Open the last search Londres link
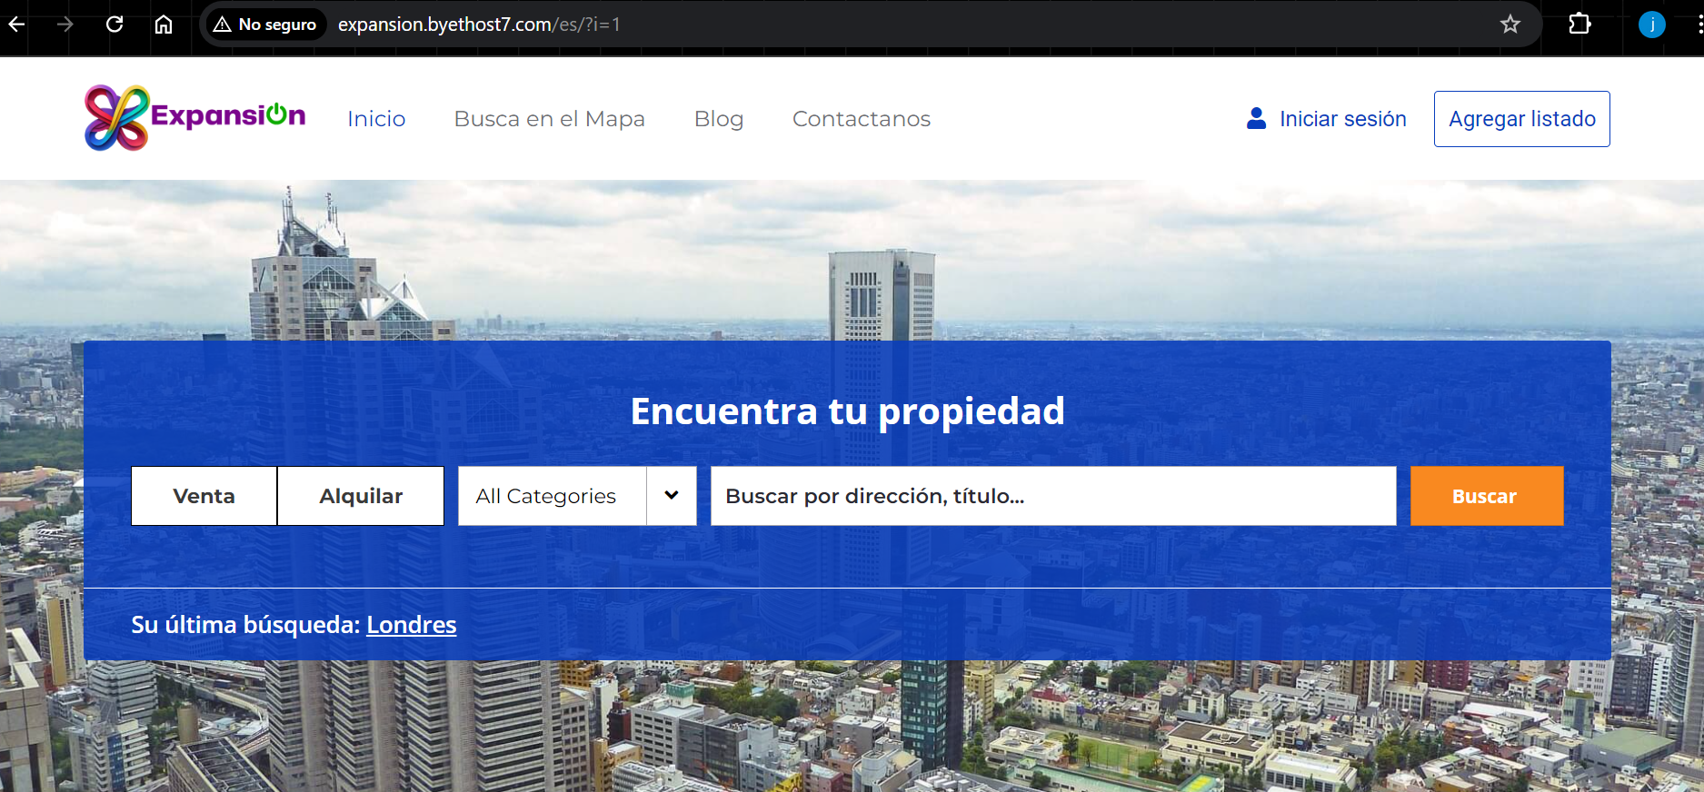This screenshot has width=1704, height=792. (x=412, y=625)
